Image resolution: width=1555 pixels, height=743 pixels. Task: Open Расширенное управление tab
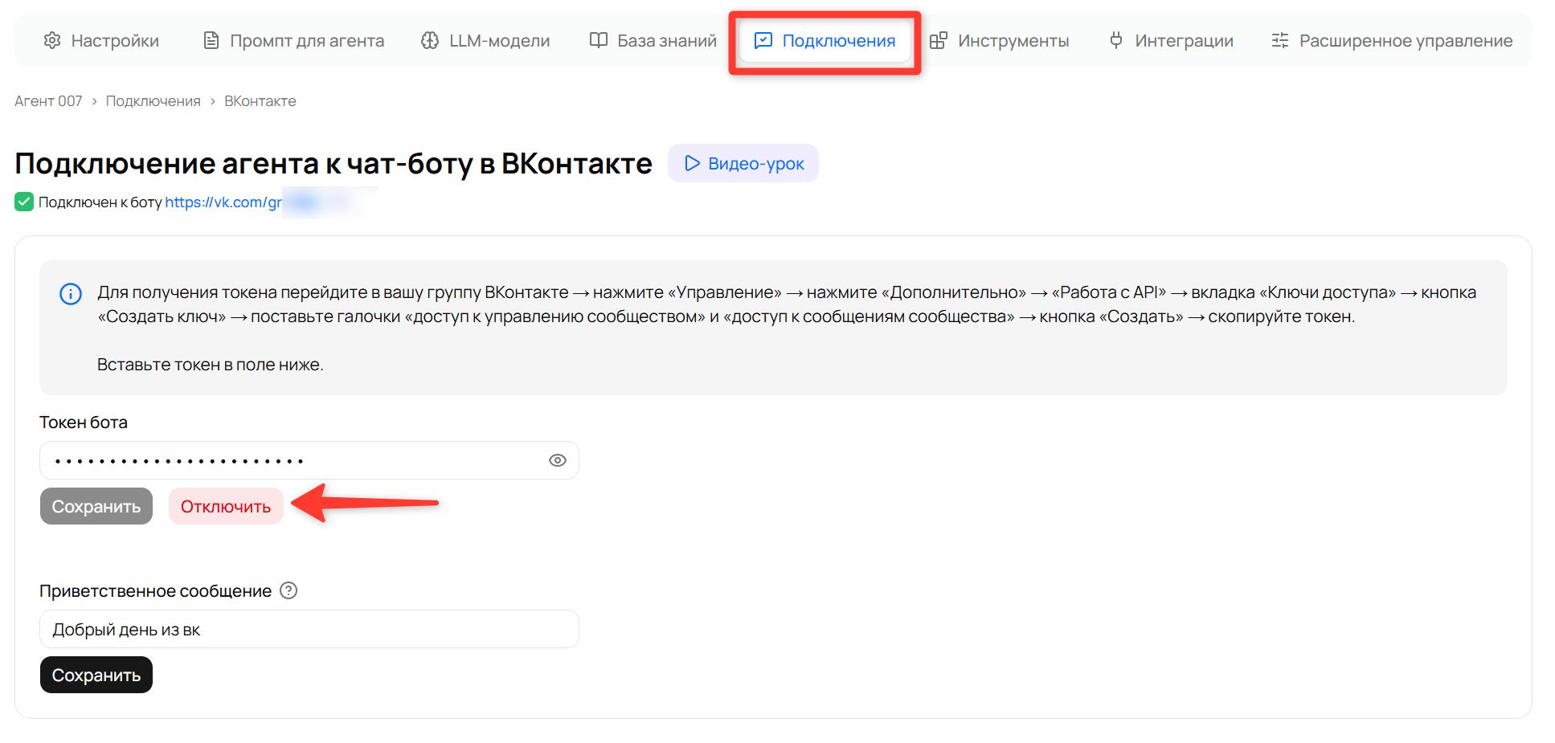(x=1392, y=41)
